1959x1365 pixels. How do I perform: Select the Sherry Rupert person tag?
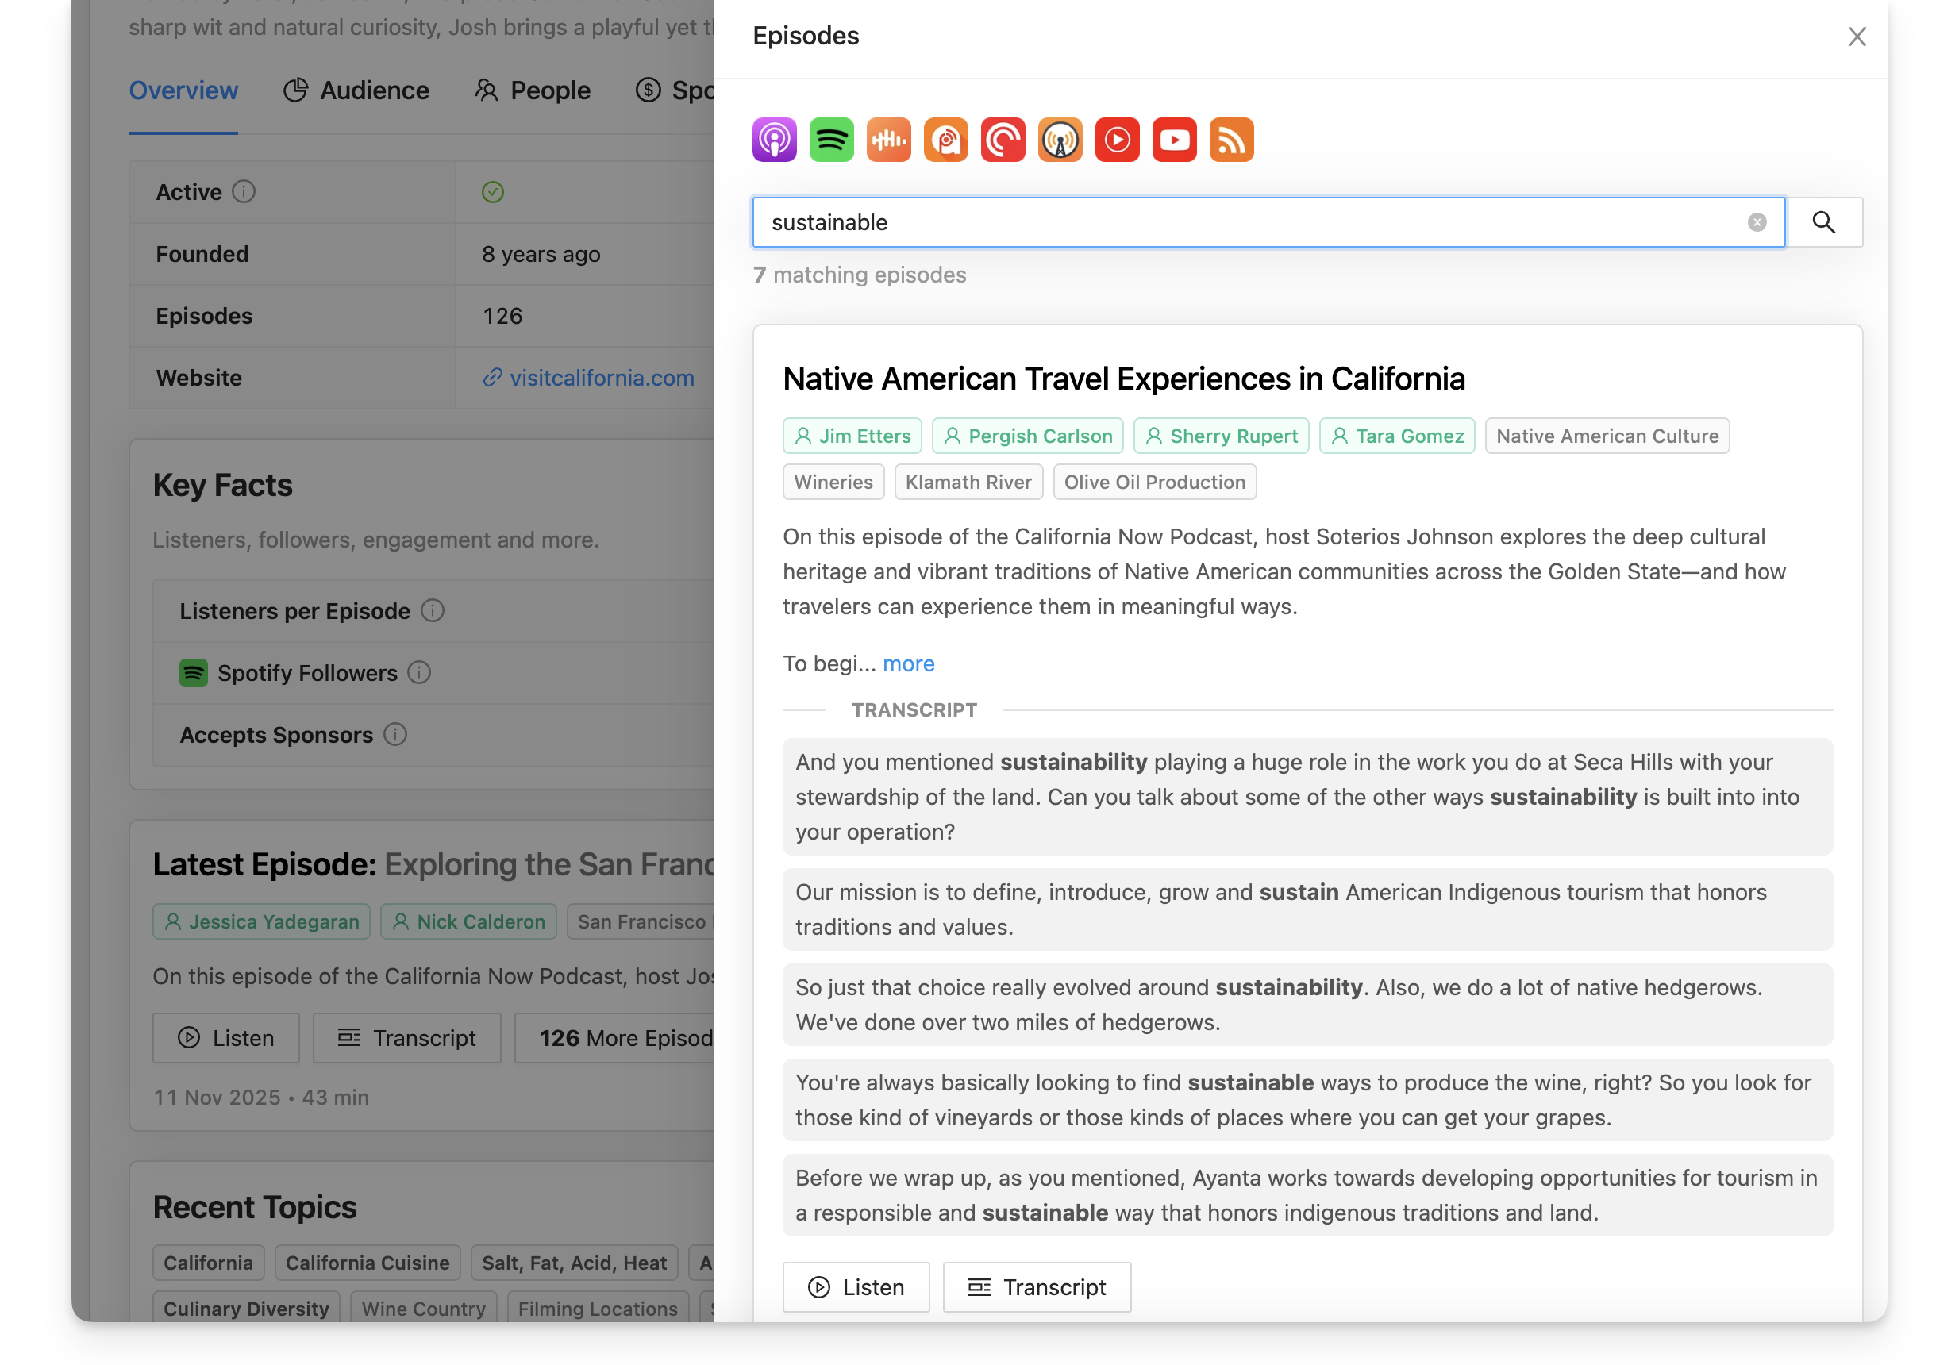click(1220, 435)
